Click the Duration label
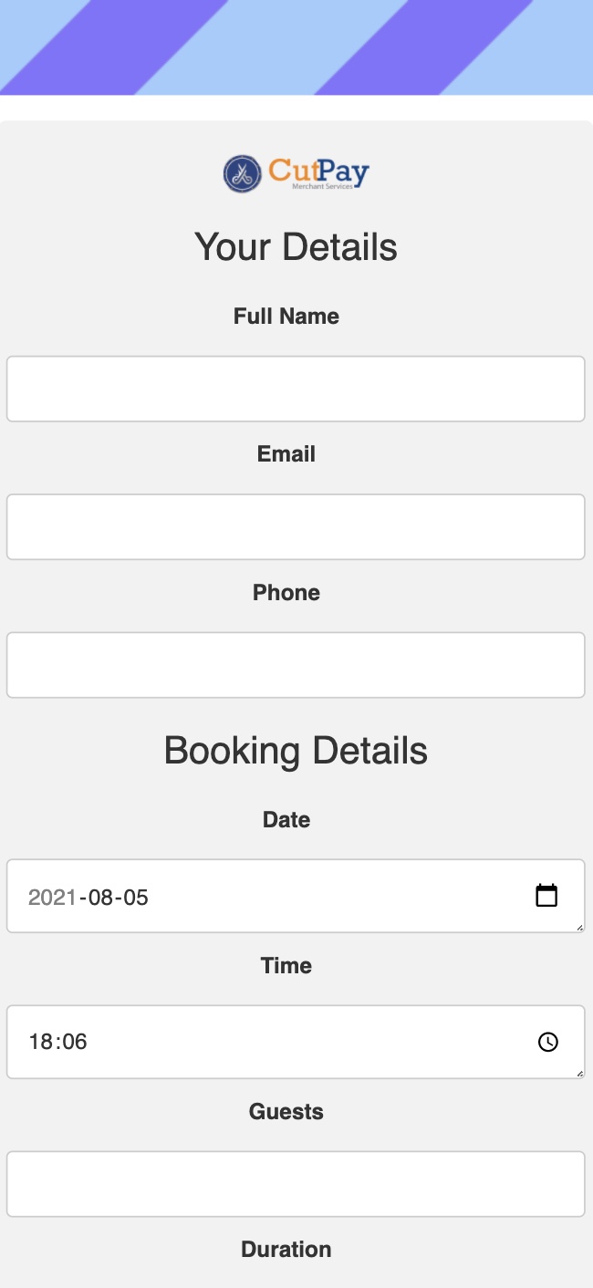This screenshot has width=593, height=1288. point(286,1250)
